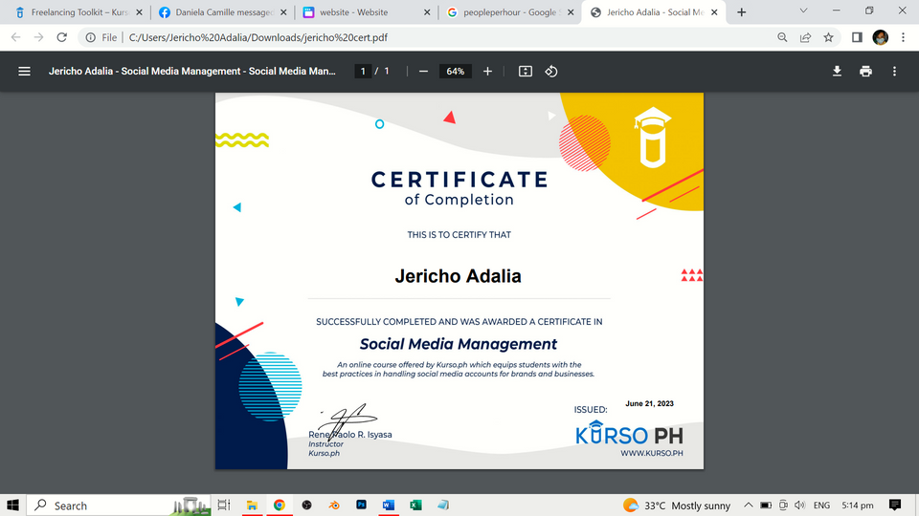Print the certificate PDF

pos(865,72)
